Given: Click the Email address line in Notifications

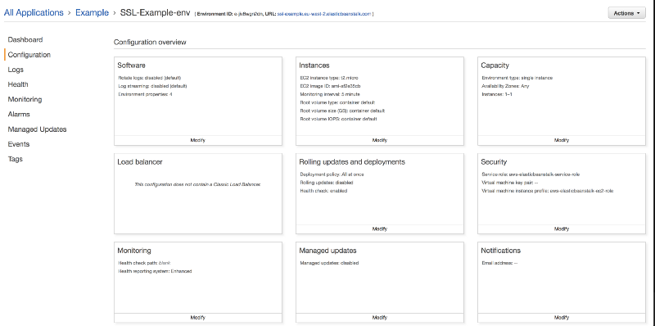Looking at the screenshot, I should [x=499, y=263].
